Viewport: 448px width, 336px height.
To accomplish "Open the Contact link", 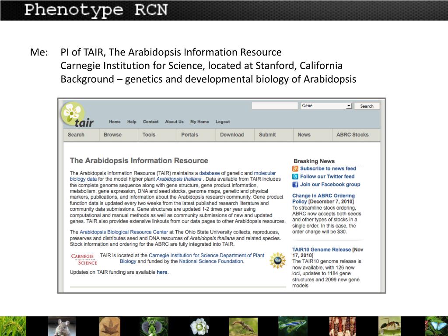I will point(151,122).
